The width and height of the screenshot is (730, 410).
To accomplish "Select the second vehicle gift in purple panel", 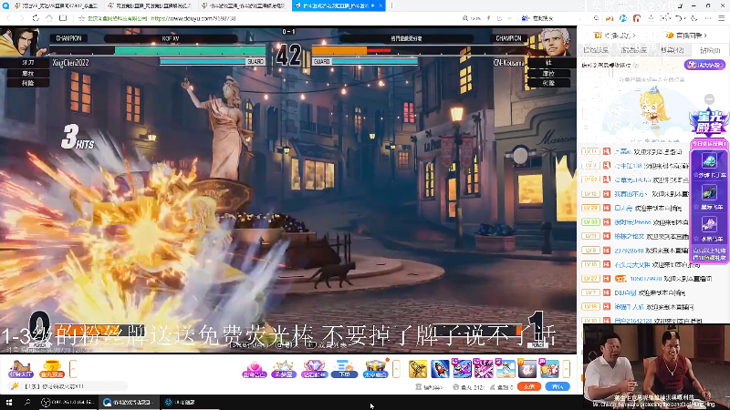I will [709, 197].
